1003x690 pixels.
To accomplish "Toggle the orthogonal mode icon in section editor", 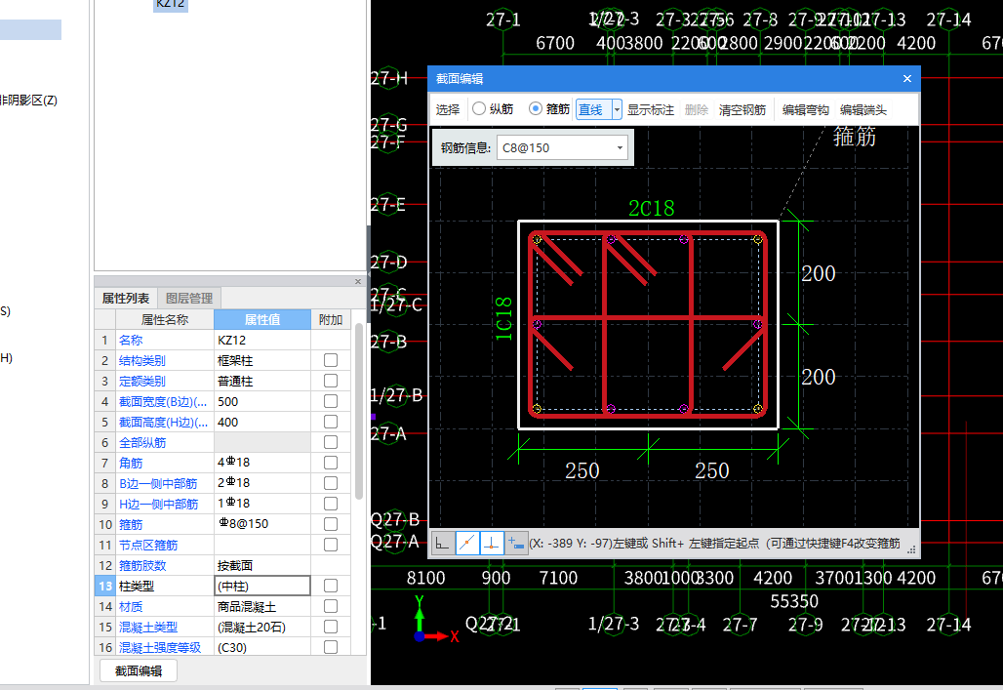I will 442,544.
